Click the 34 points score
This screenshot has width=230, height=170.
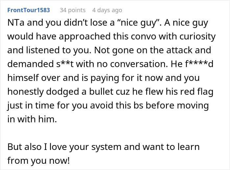tap(72, 10)
